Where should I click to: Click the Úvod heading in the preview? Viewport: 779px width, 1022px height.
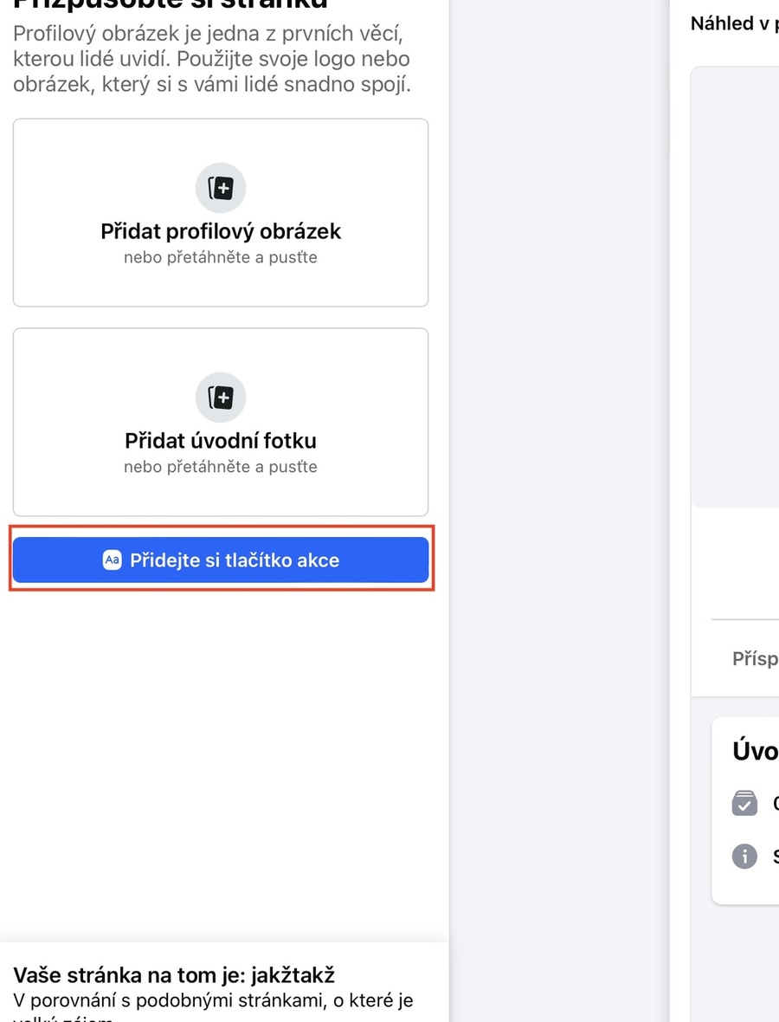tap(755, 751)
